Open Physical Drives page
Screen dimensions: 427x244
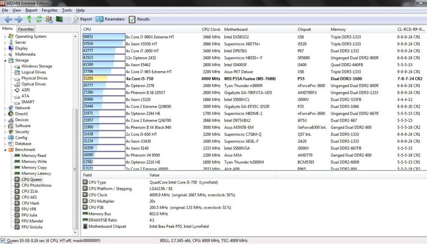tap(34, 78)
